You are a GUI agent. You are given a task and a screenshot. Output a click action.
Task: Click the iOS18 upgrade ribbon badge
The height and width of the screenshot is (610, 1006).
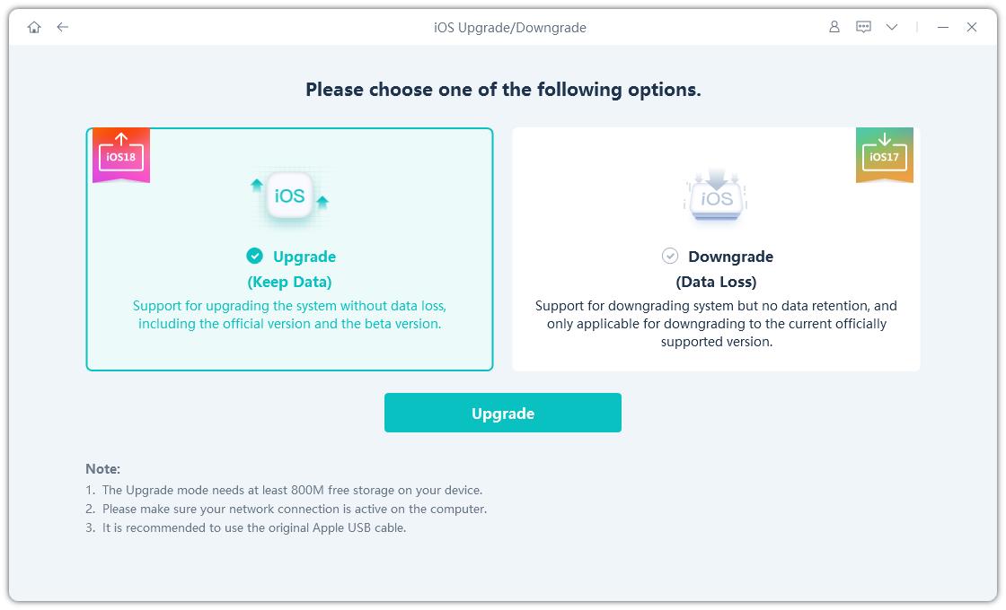click(121, 156)
